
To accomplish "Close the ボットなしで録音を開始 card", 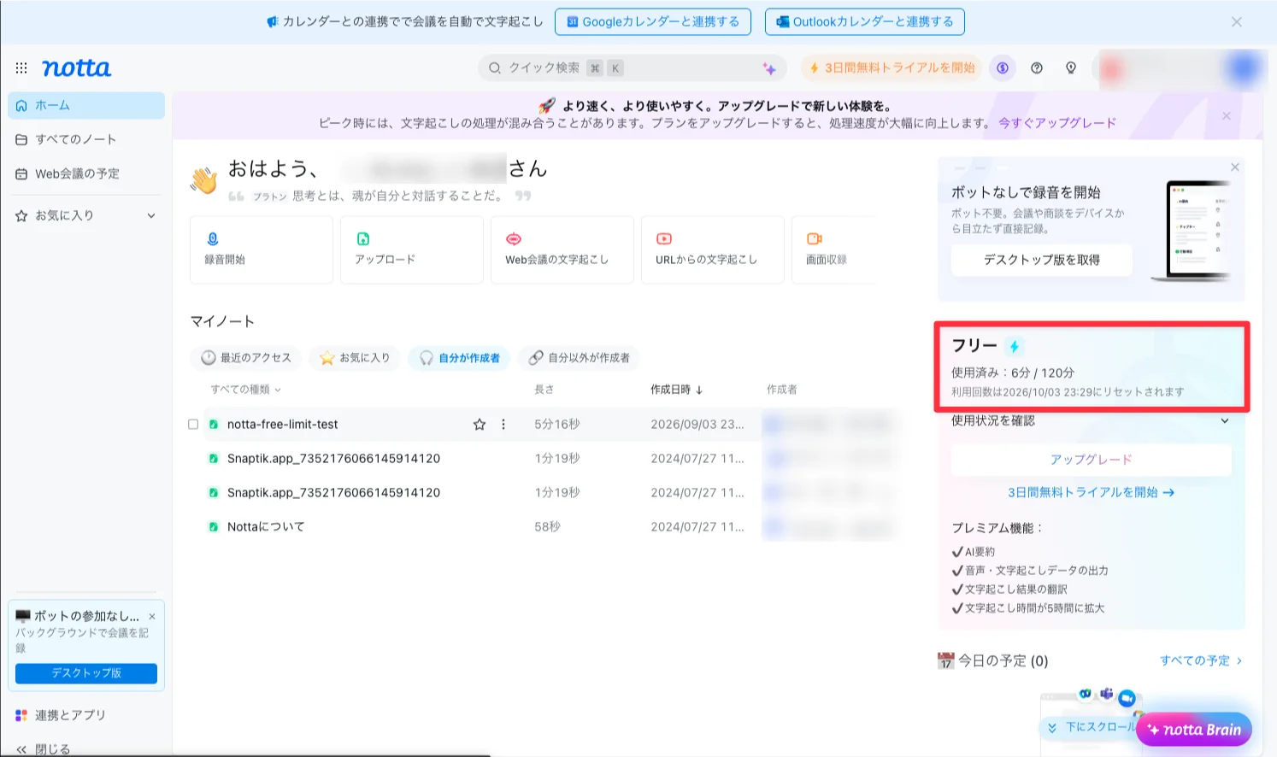I will coord(1235,167).
